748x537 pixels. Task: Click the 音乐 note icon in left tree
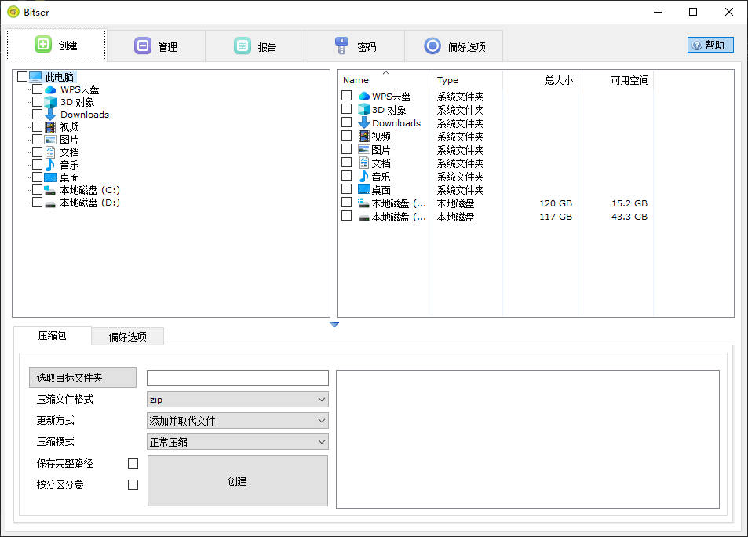point(50,165)
